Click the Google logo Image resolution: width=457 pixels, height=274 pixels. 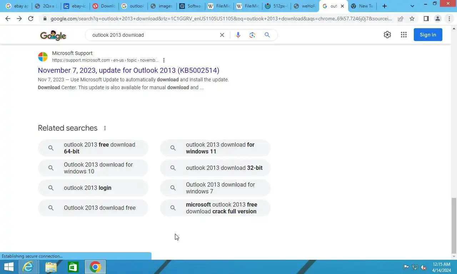coord(53,35)
